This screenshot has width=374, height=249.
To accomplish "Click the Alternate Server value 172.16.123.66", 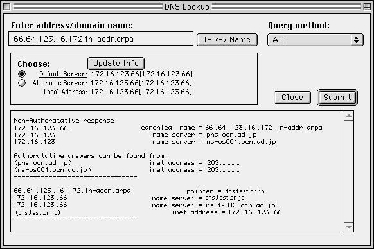I will click(141, 83).
